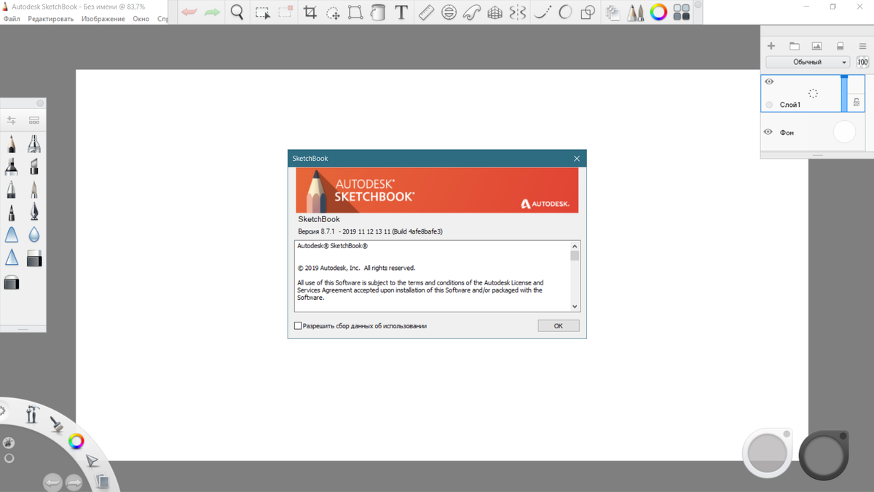Screen dimensions: 874x492
Task: Close the brush palette with round button
Action: pyautogui.click(x=40, y=103)
